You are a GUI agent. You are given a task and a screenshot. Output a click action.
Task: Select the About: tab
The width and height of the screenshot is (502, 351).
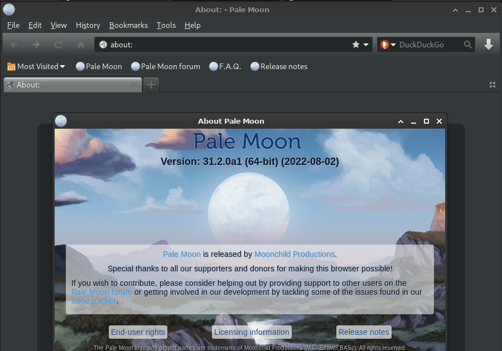(x=73, y=85)
